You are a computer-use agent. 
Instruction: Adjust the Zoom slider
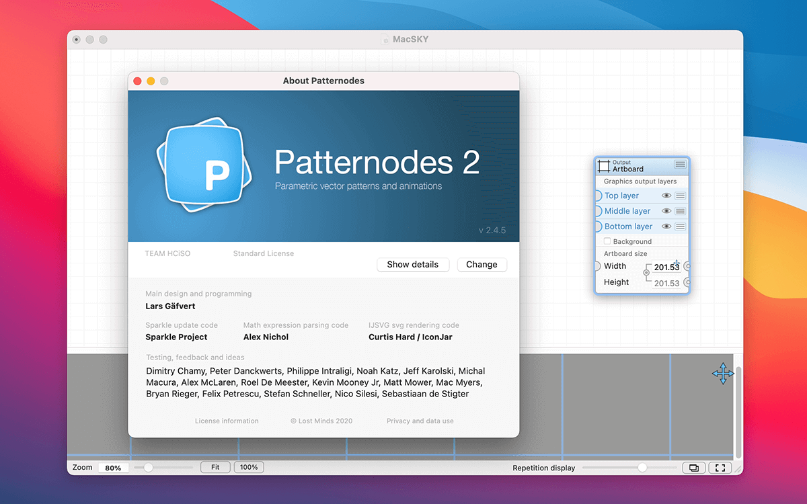163,467
